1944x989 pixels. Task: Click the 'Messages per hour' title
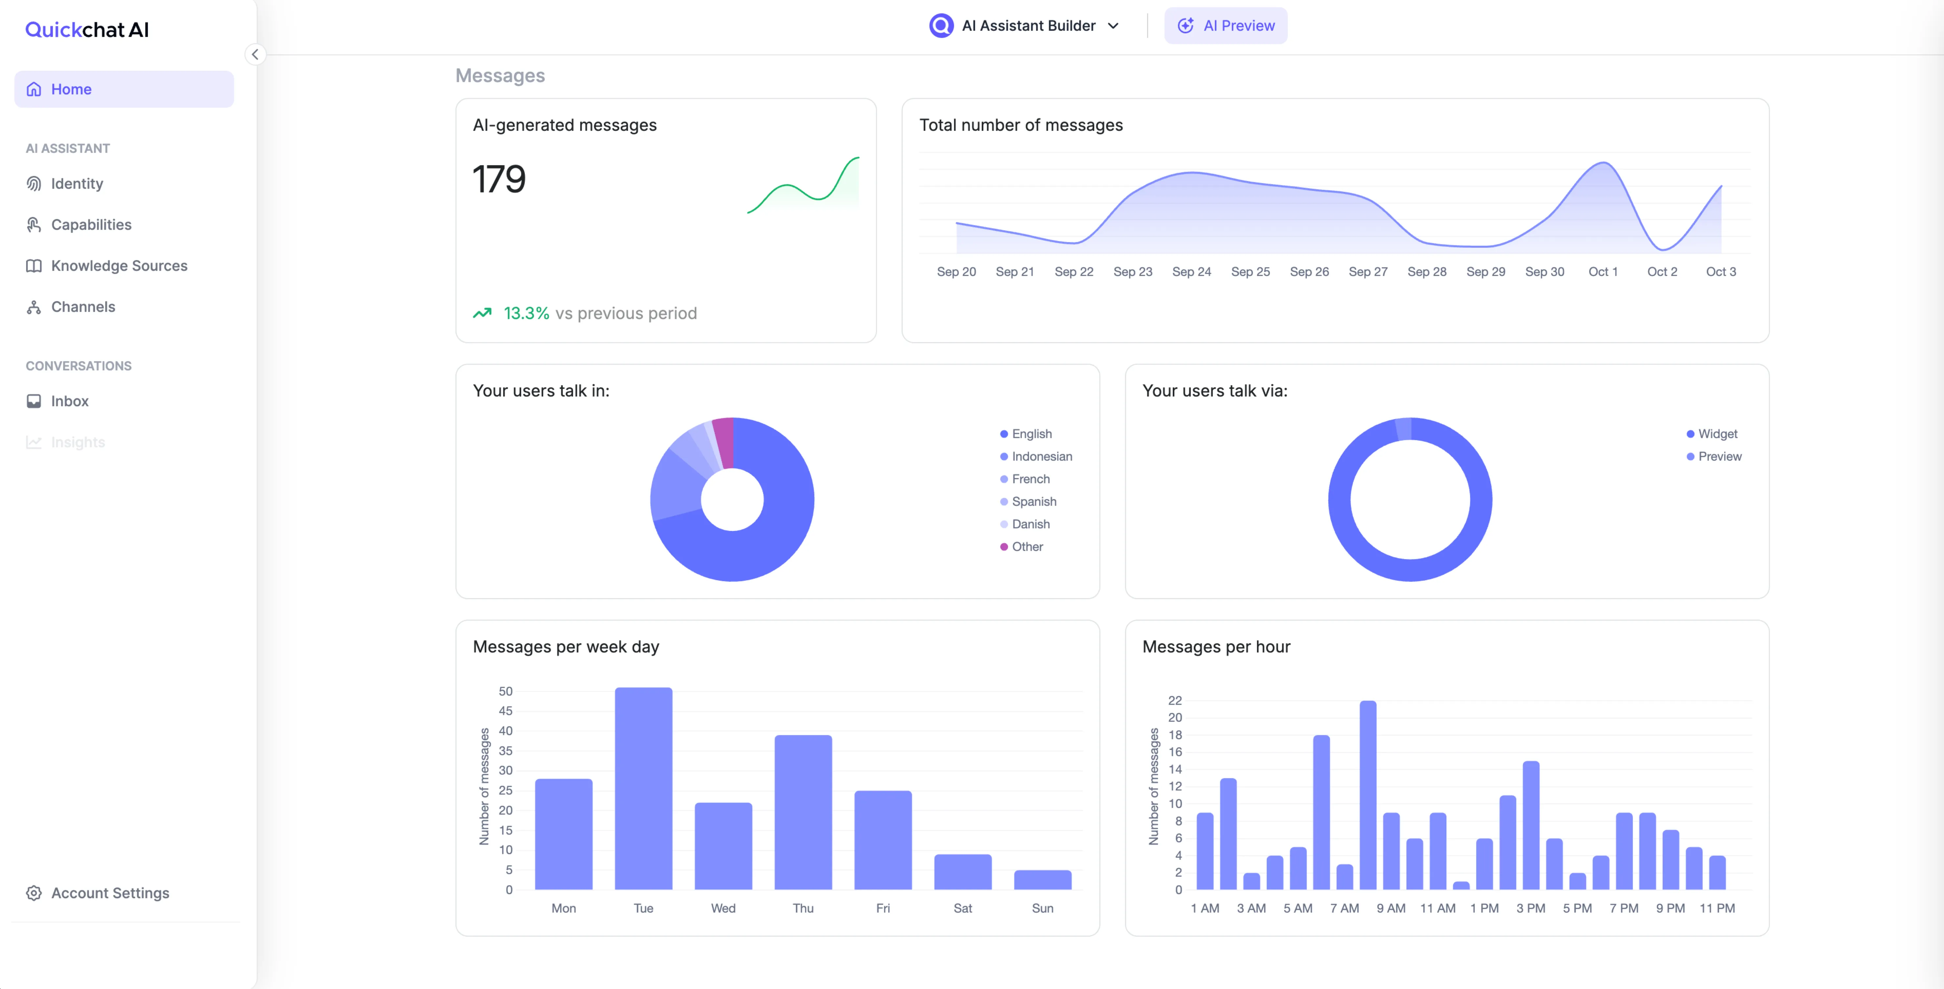click(1216, 647)
